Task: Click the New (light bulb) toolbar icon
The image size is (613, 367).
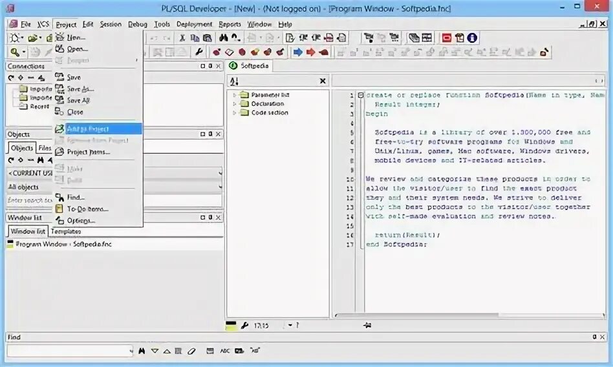Action: coord(15,38)
